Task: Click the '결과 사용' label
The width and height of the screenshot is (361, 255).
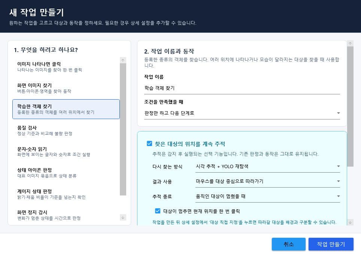Action: tap(162, 182)
